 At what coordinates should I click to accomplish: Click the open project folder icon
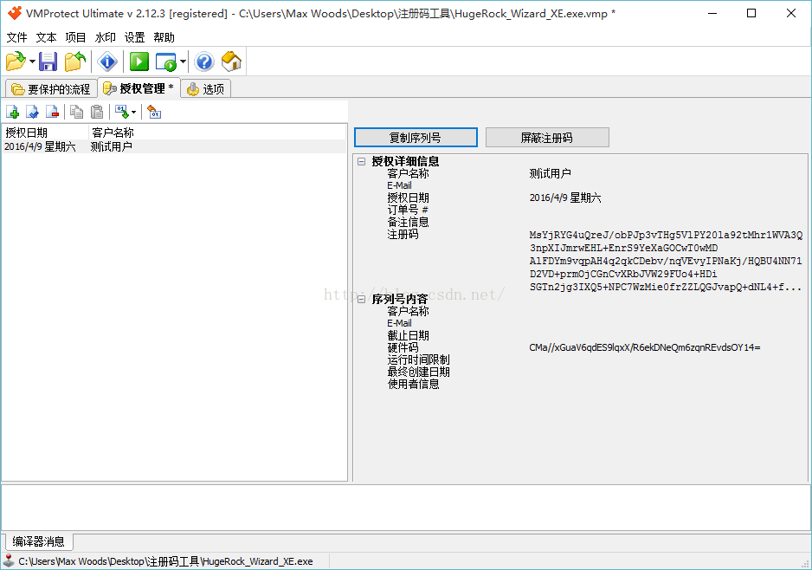[16, 62]
